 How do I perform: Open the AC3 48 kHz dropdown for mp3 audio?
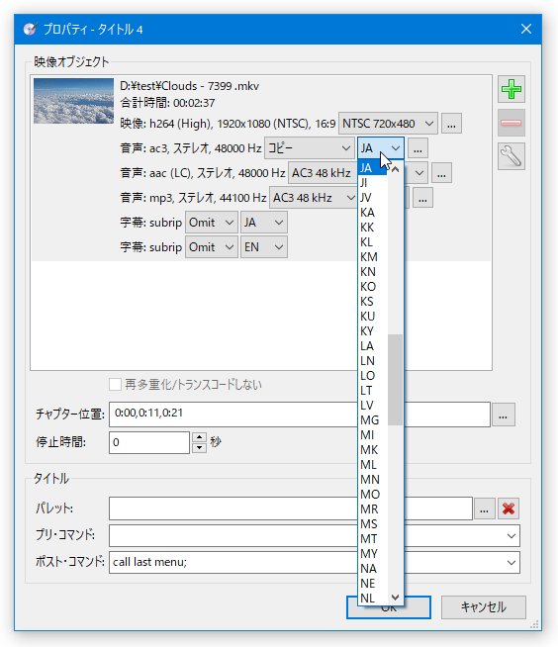click(314, 198)
